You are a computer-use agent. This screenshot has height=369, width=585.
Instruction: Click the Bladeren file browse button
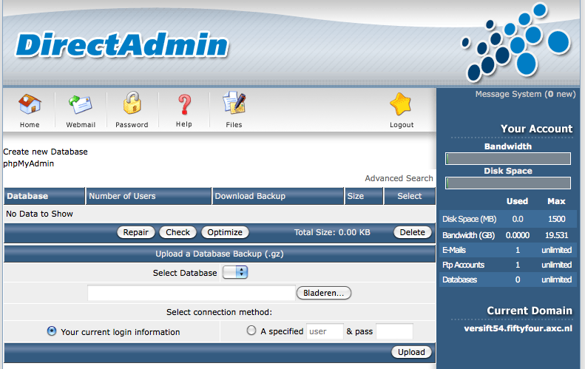point(323,293)
